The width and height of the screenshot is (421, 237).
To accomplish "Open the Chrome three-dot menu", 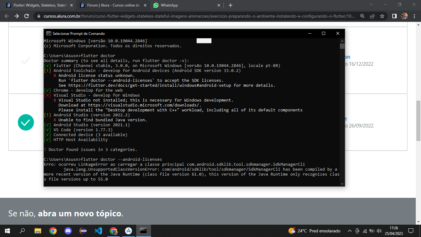I will [414, 16].
